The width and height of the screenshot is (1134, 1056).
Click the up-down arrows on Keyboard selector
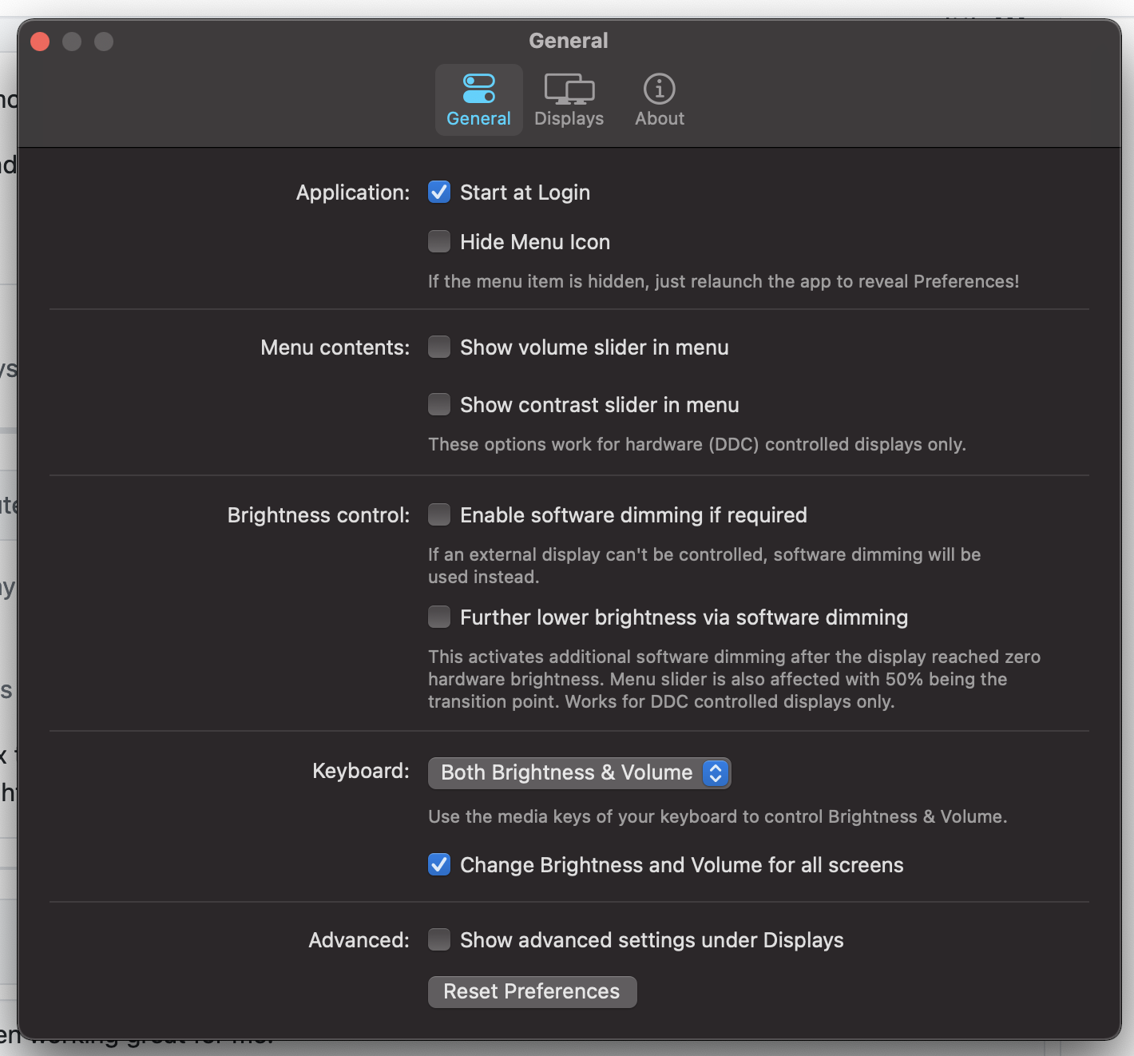click(x=715, y=772)
